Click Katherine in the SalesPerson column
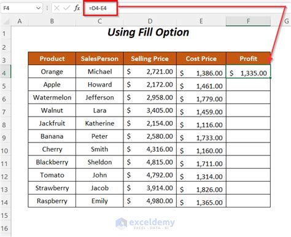 99,123
